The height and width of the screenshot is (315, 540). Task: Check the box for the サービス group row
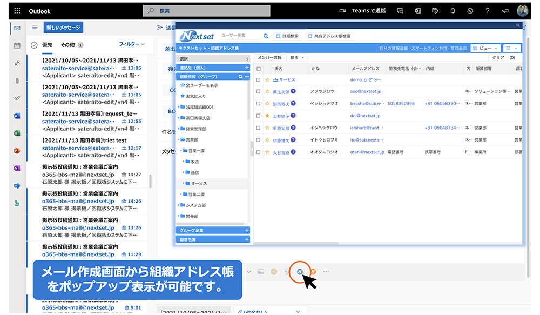click(x=258, y=80)
